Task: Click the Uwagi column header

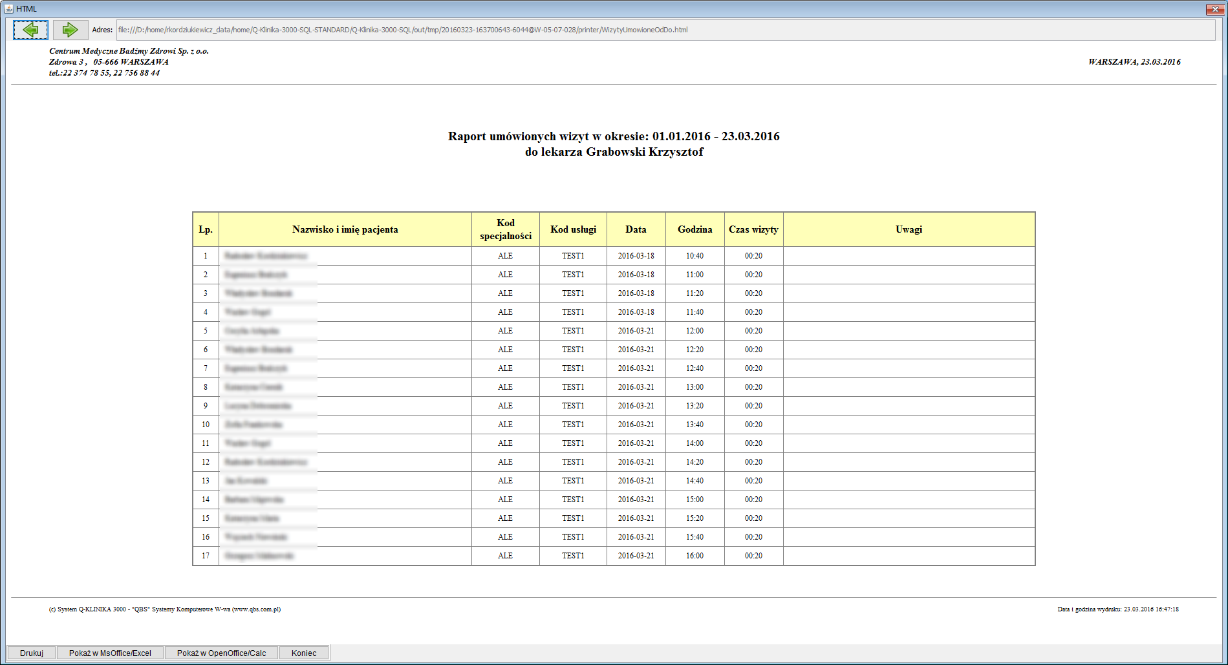Action: [909, 229]
